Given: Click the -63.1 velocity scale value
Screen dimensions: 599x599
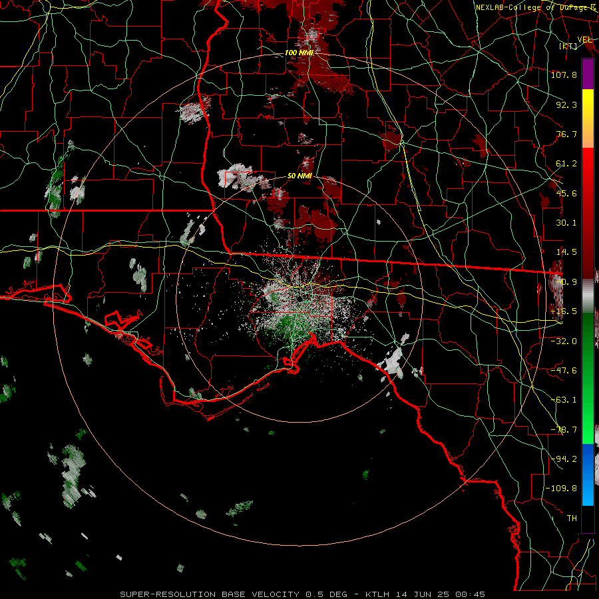Looking at the screenshot, I should point(564,400).
